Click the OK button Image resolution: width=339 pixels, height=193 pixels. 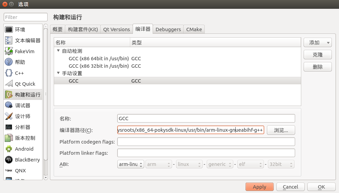[321, 187]
